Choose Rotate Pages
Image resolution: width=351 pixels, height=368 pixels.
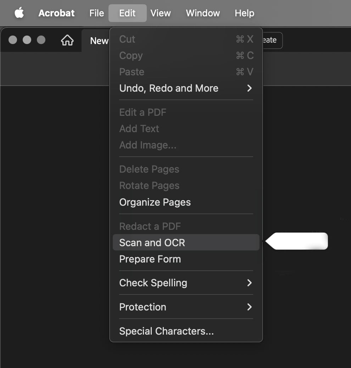click(x=186, y=186)
